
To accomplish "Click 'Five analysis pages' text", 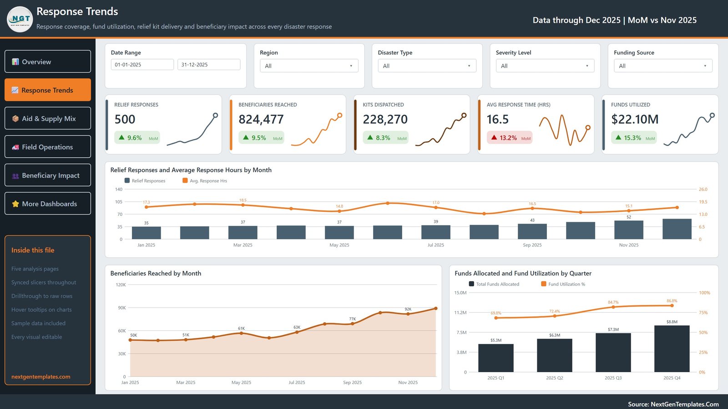I will tap(35, 269).
